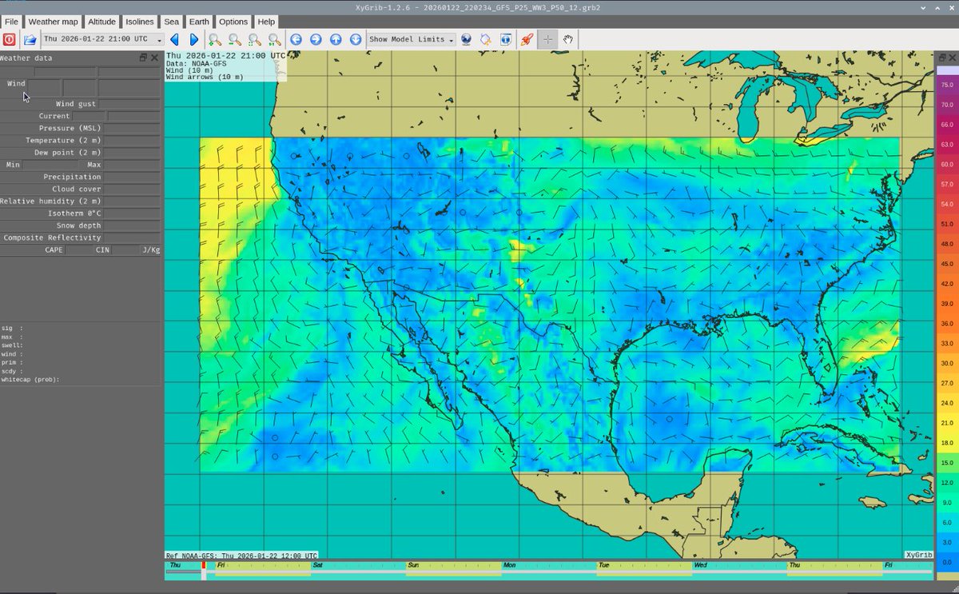Open the Show Model Limits dropdown
This screenshot has height=594, width=959.
click(410, 39)
